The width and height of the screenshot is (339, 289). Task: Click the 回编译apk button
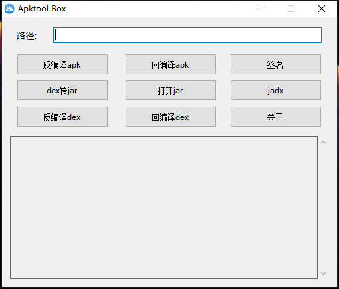tap(171, 64)
